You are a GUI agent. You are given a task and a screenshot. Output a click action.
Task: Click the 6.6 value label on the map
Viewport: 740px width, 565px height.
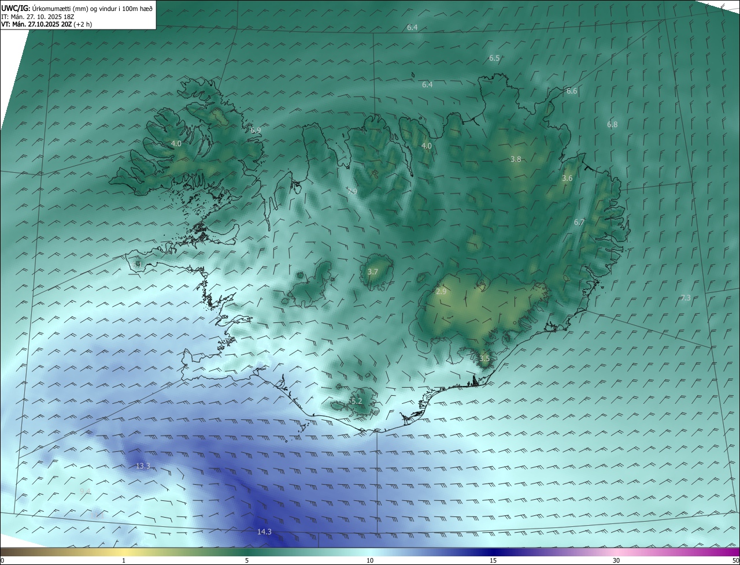pos(572,91)
